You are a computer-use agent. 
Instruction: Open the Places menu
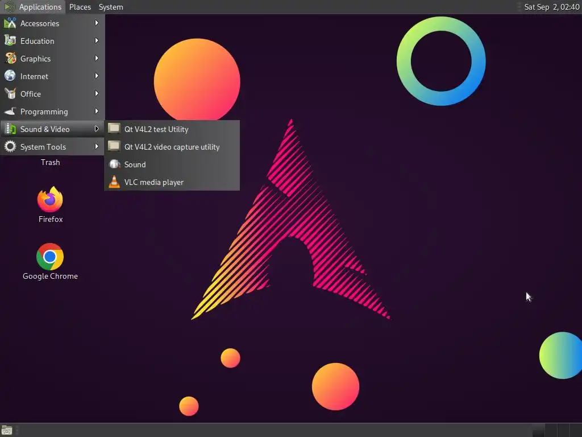pos(80,7)
